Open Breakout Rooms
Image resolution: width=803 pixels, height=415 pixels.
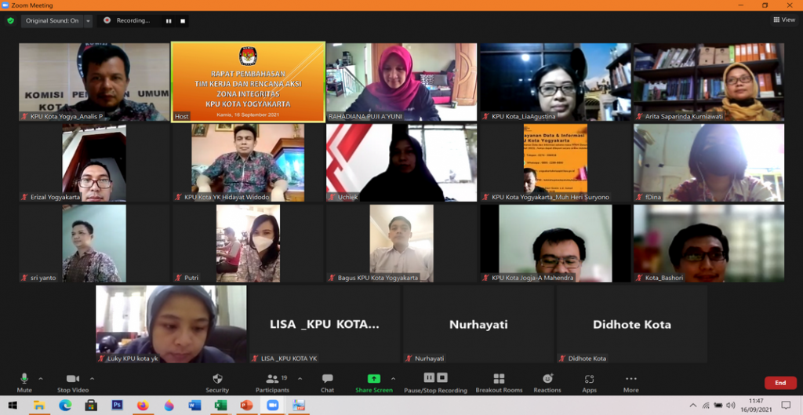(x=499, y=380)
